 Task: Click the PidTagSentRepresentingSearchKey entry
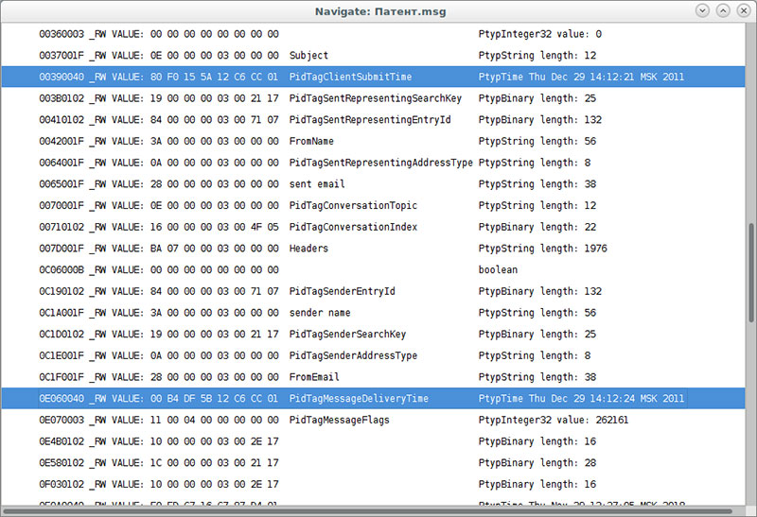pos(375,98)
